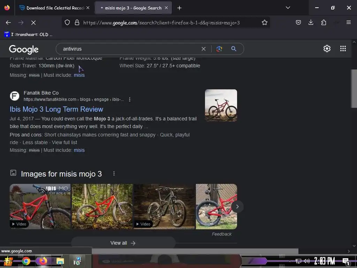Open the tracking protection shield

(67, 23)
